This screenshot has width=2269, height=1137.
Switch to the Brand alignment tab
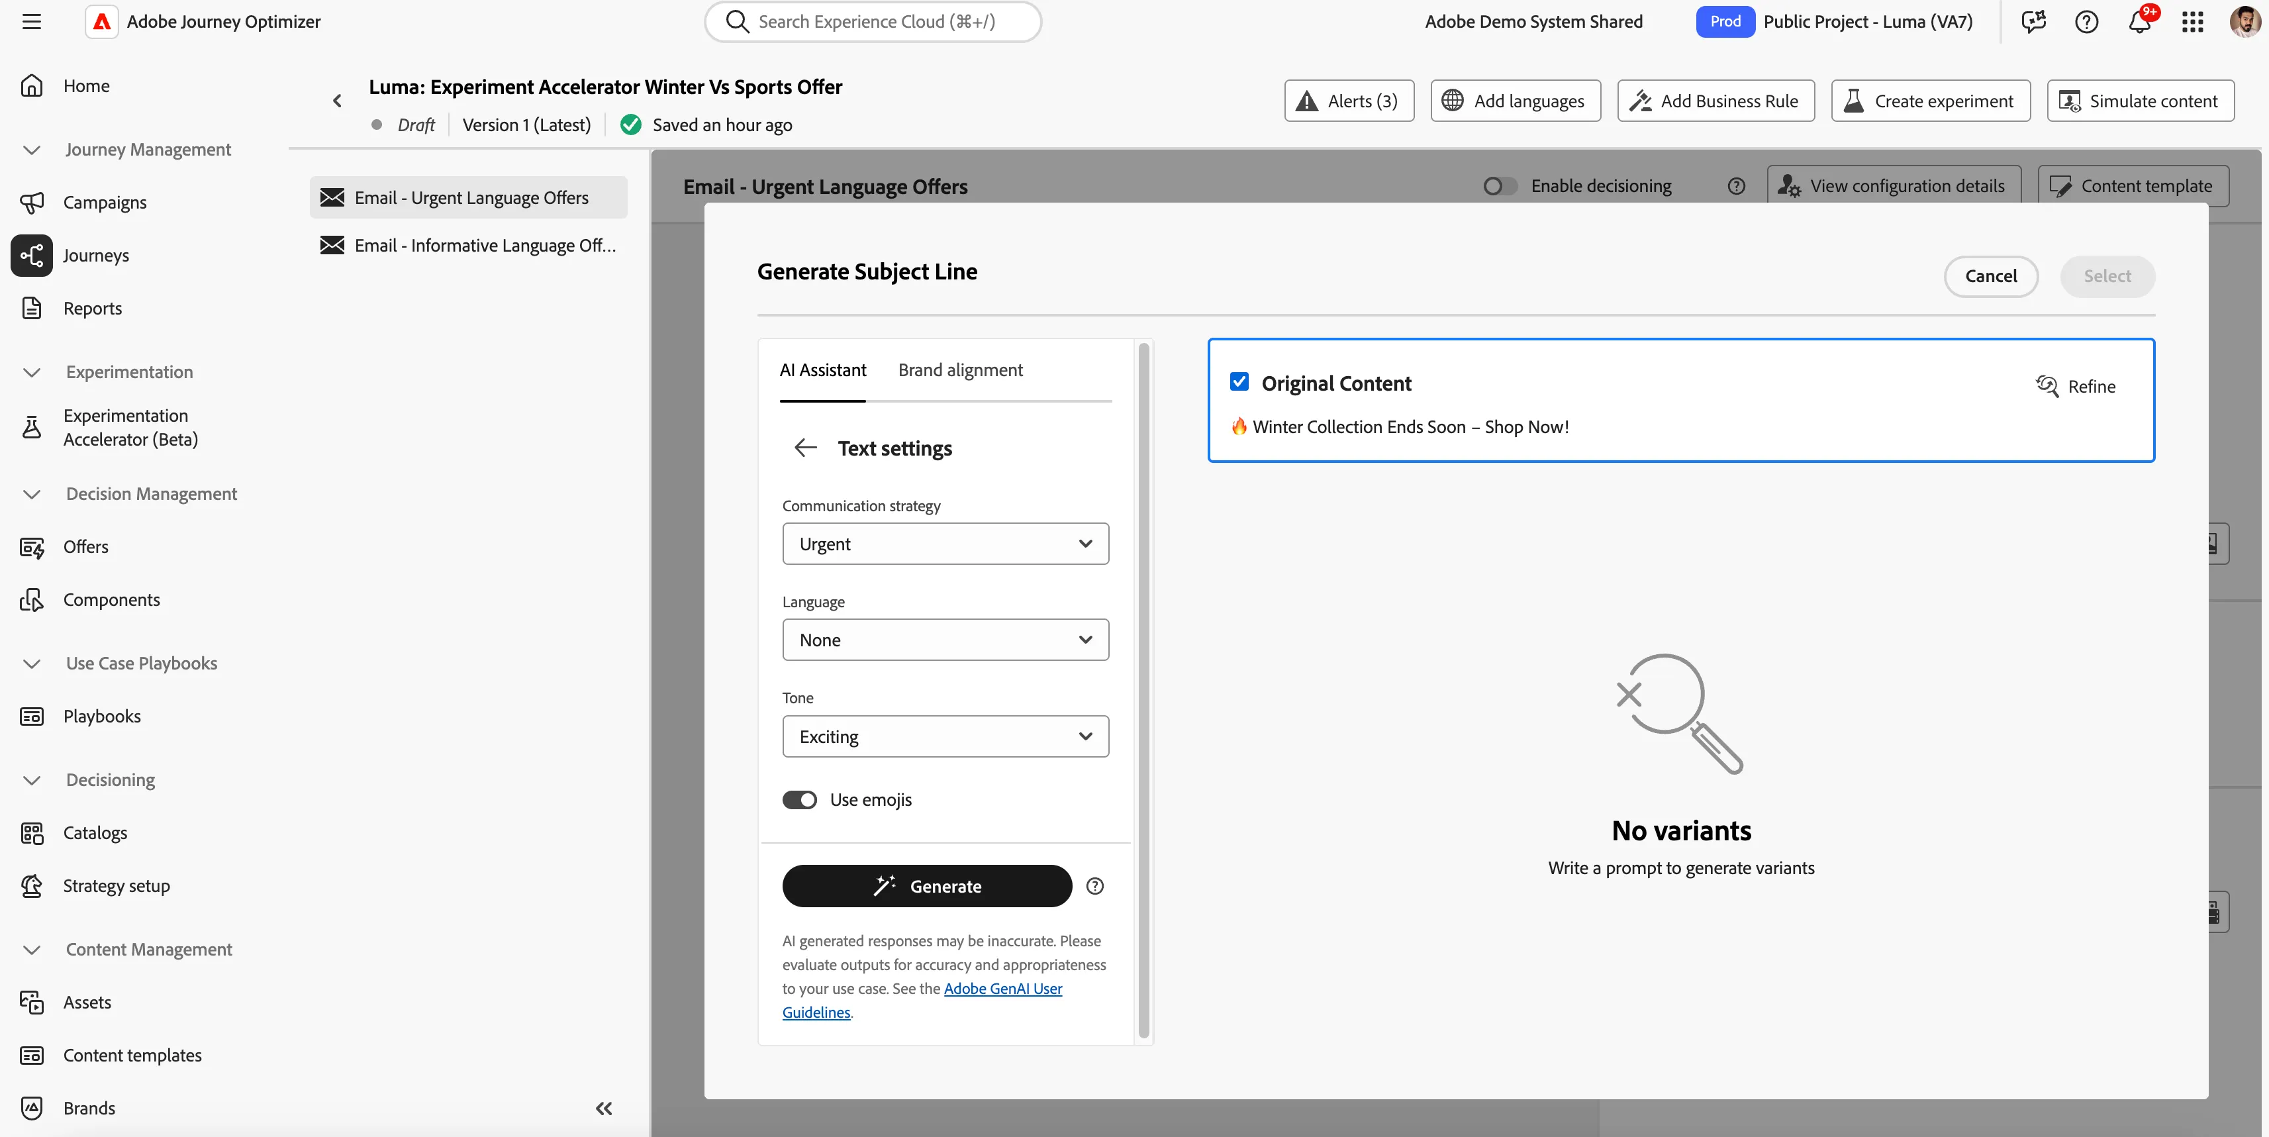coord(960,370)
